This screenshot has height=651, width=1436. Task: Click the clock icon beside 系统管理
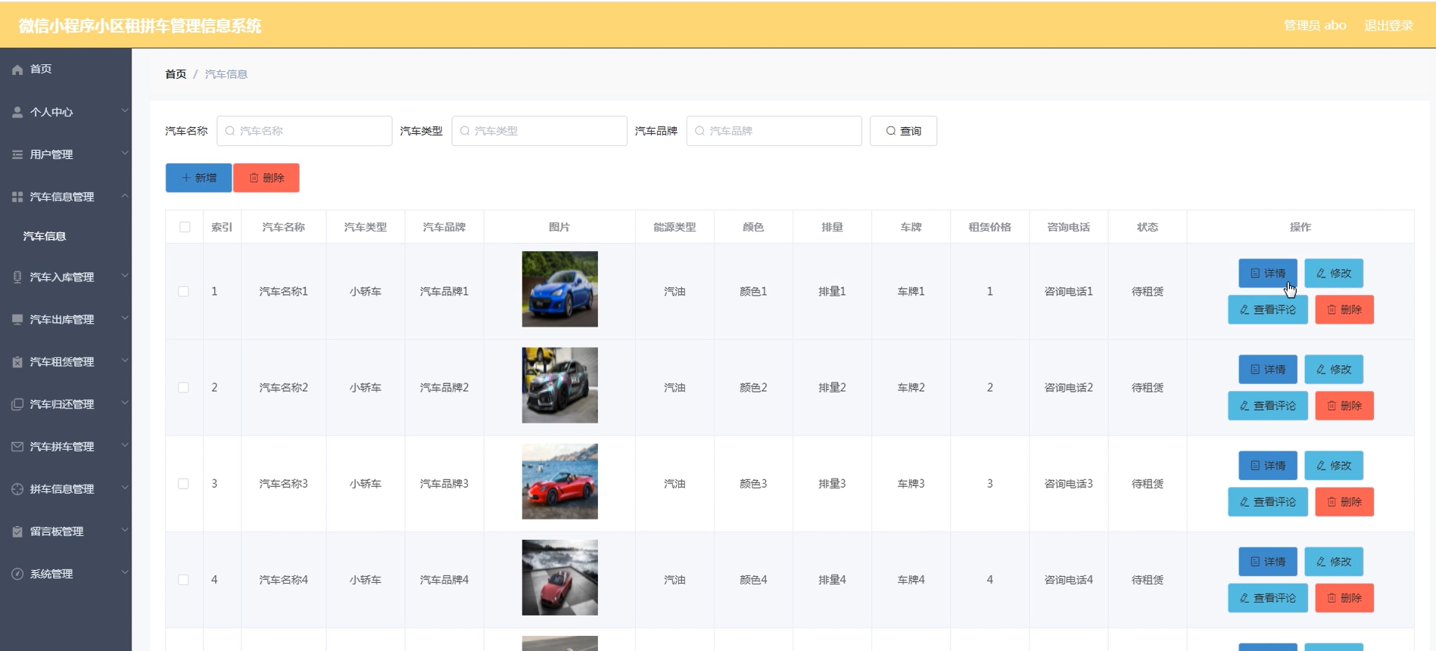click(x=17, y=574)
